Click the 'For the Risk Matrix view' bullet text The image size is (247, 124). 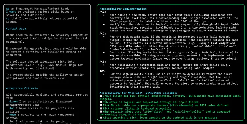[x=174, y=43]
